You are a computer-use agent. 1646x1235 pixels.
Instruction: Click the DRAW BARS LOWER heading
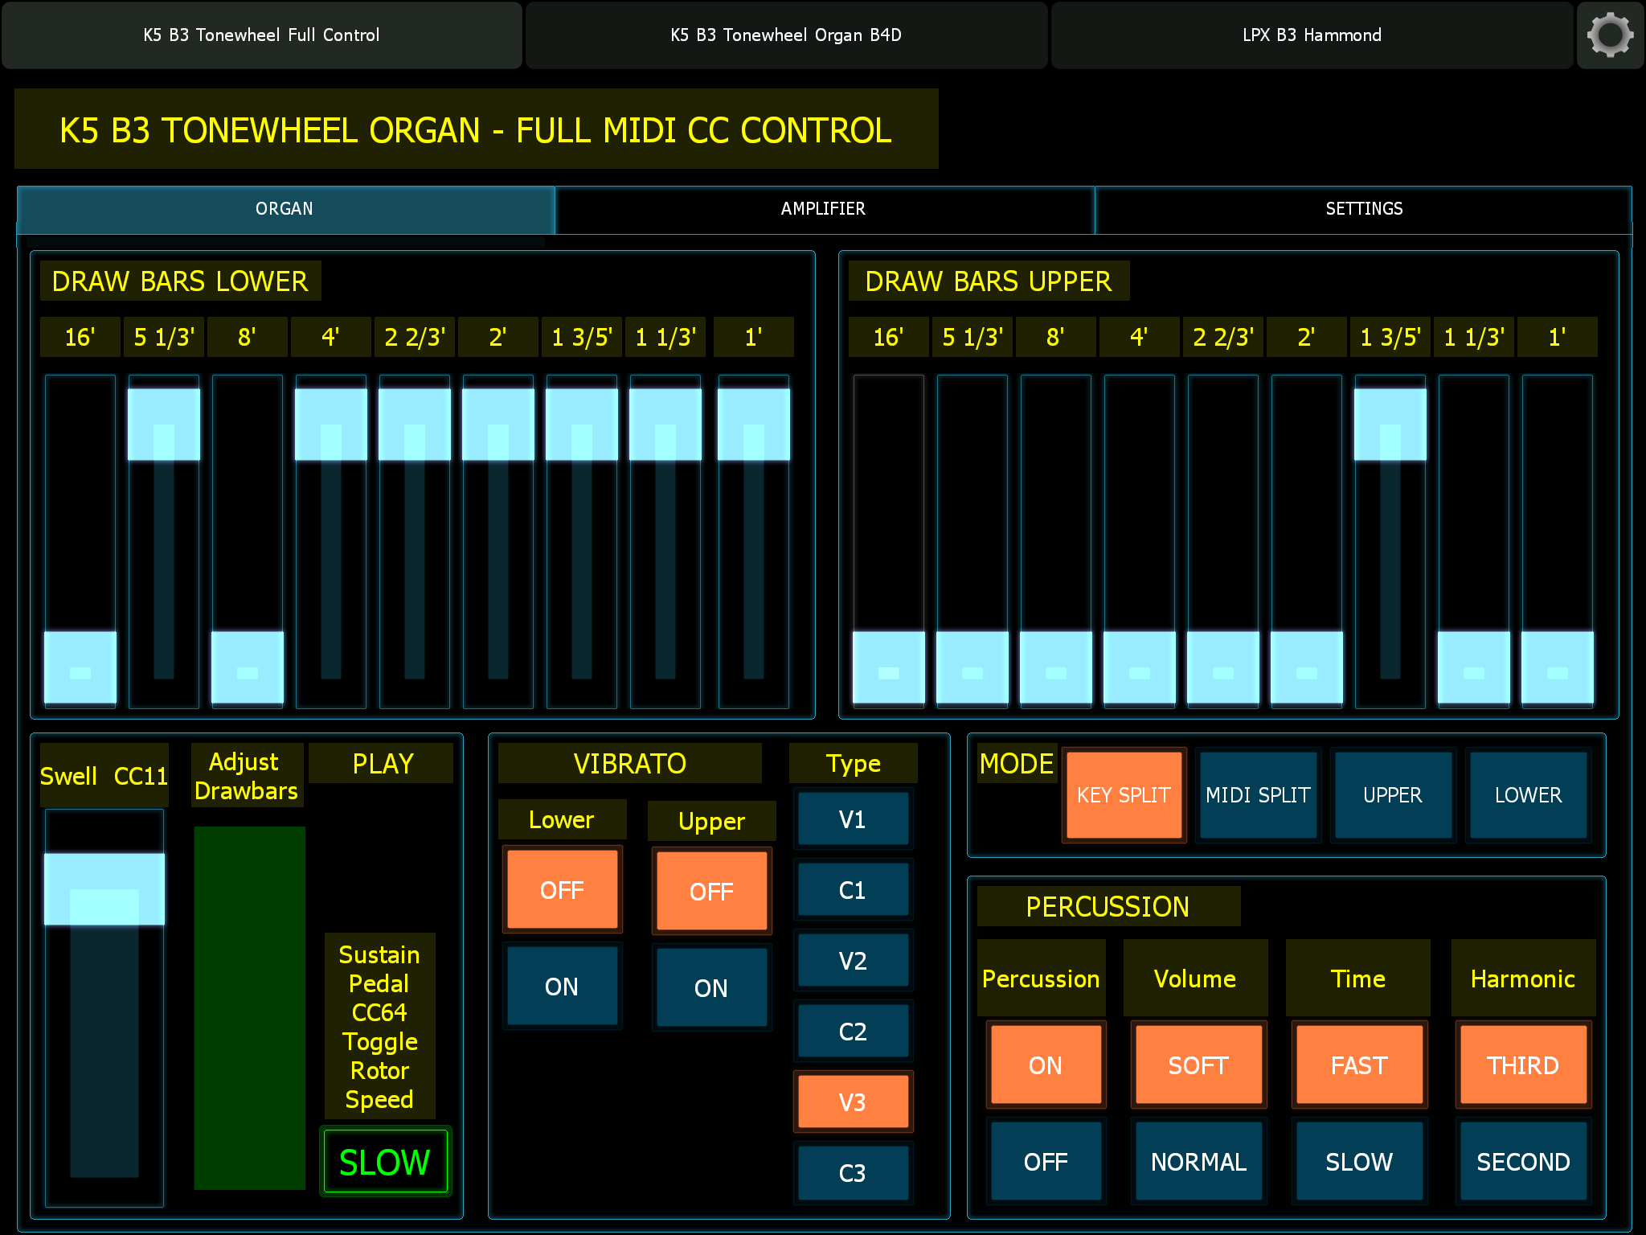pyautogui.click(x=180, y=281)
